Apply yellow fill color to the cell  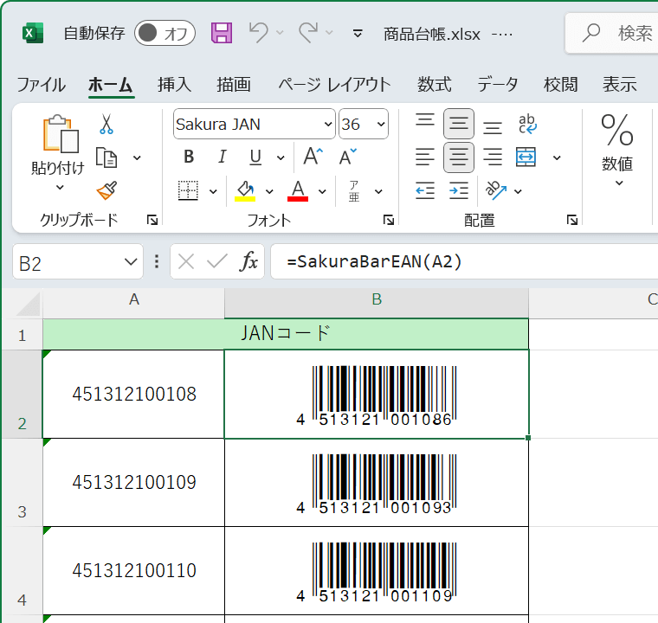(245, 191)
